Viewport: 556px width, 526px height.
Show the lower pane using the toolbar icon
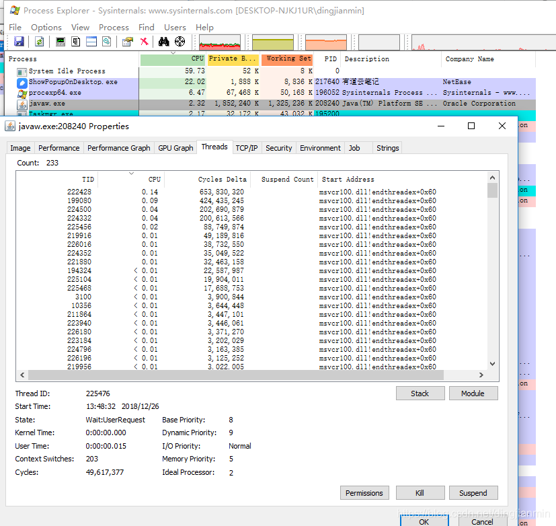(x=91, y=42)
